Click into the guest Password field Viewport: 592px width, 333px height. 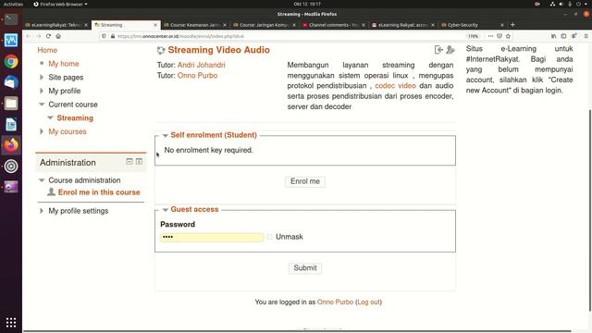(x=212, y=237)
